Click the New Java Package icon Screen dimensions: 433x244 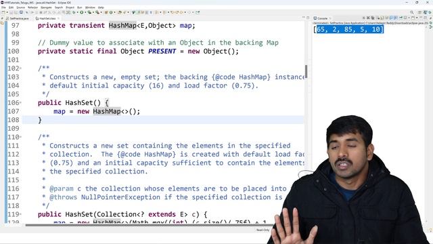pos(106,12)
